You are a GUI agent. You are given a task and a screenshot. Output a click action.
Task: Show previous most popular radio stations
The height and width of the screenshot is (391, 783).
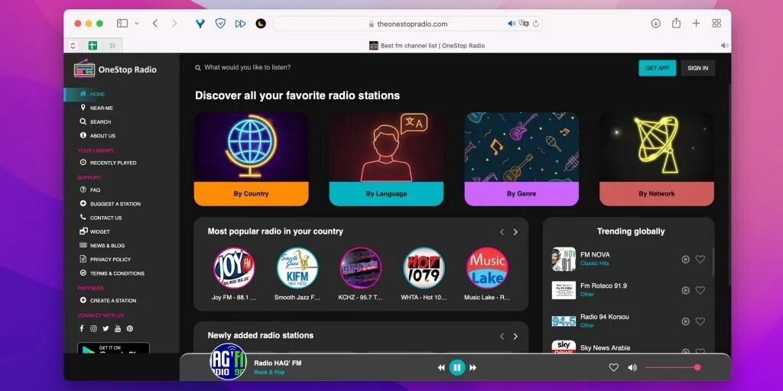coord(502,232)
